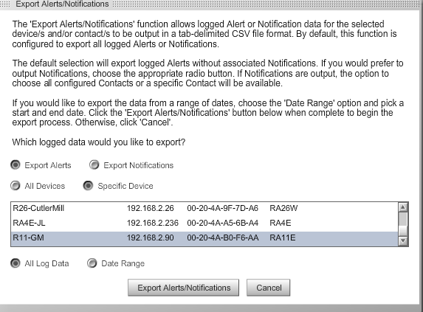423x312 pixels.
Task: Switch to the Date Range option
Action: [x=92, y=263]
